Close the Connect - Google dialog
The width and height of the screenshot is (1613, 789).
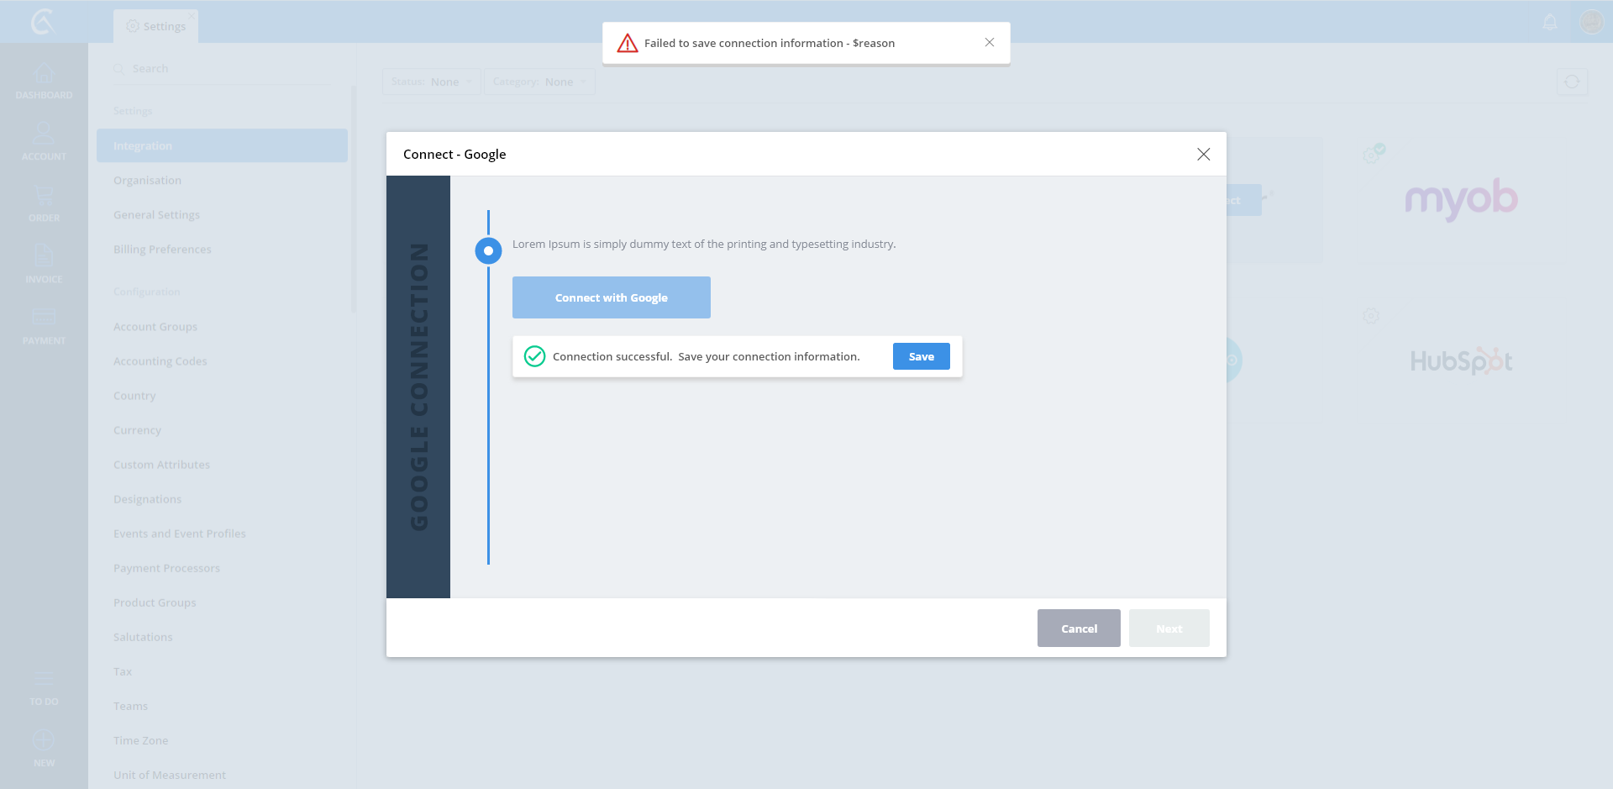tap(1203, 154)
